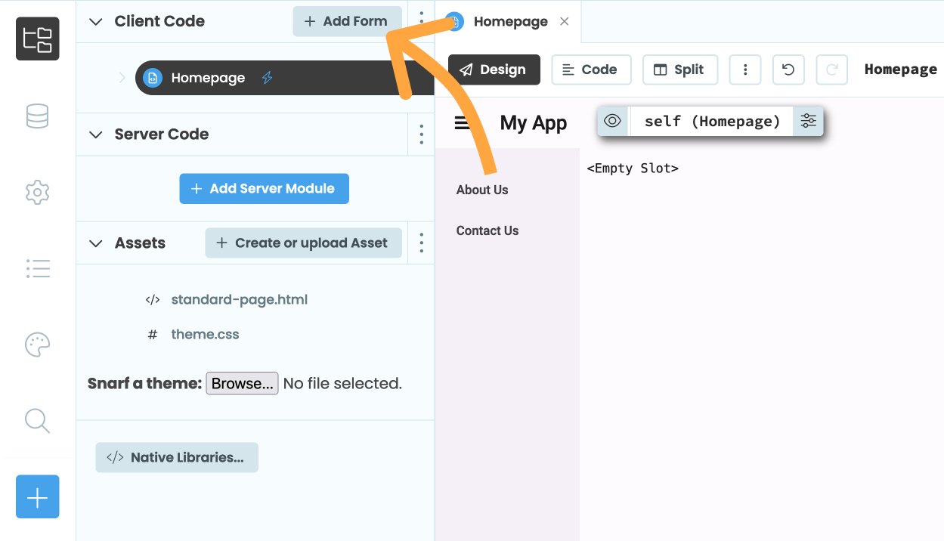This screenshot has width=944, height=541.
Task: Open Search in the left sidebar
Action: [x=37, y=421]
